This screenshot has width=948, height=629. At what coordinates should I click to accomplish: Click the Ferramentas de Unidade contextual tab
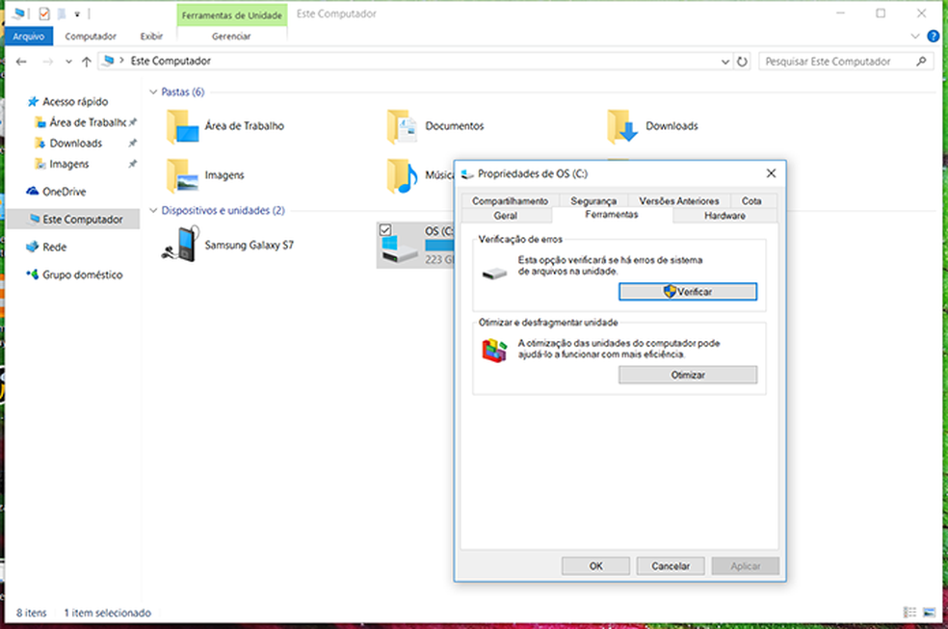(x=232, y=15)
